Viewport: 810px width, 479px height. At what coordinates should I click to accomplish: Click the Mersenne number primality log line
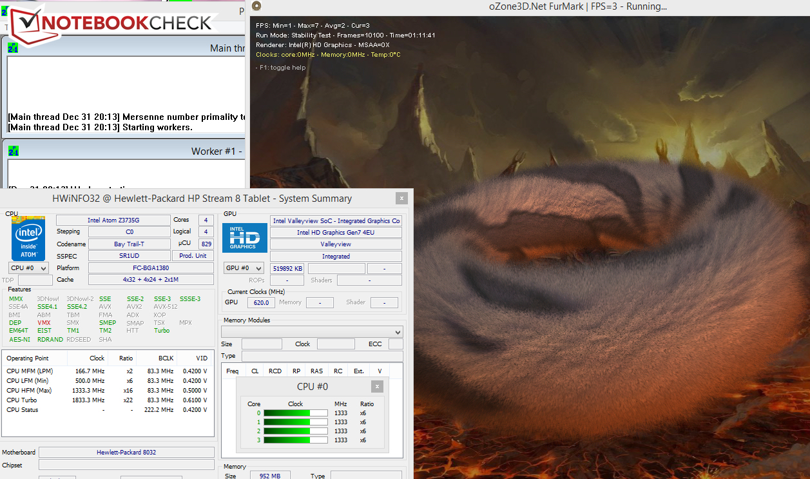click(x=127, y=117)
